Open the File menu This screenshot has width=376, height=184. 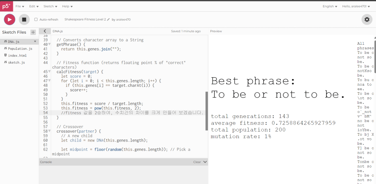(20, 6)
